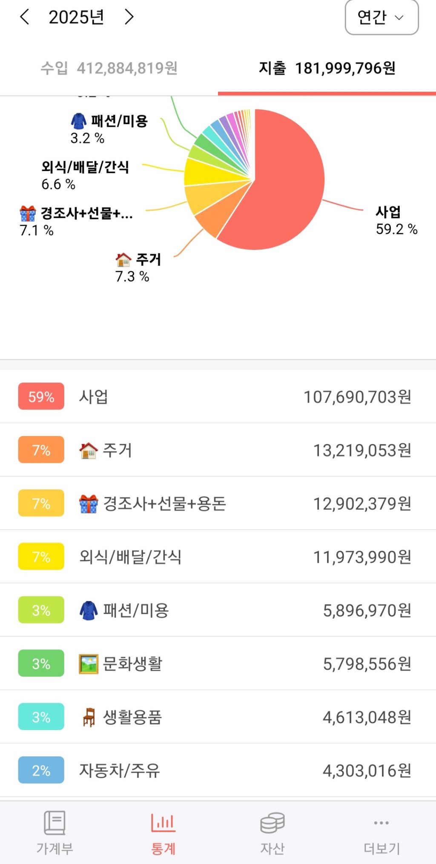Viewport: 436px width, 864px height.
Task: Open the 통계 statistics chart icon
Action: tap(163, 823)
